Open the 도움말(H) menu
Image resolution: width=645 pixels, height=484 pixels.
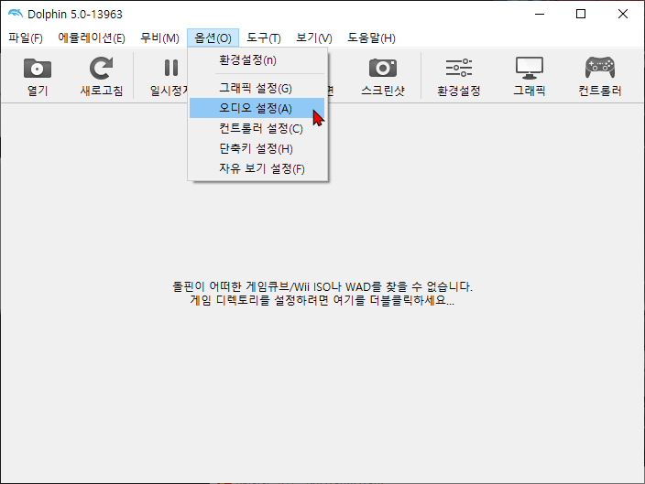pyautogui.click(x=371, y=38)
